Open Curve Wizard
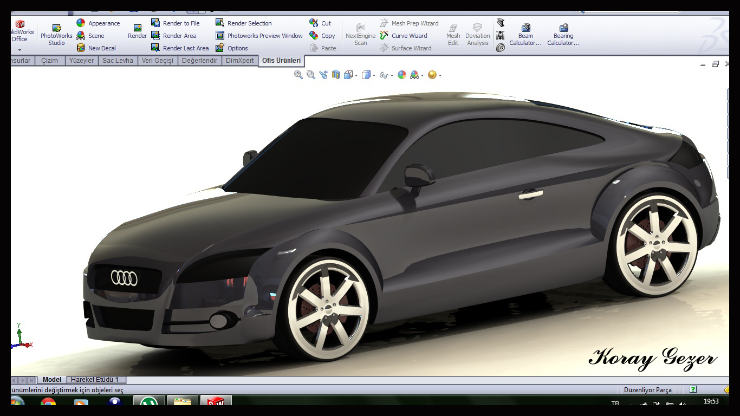Screen dimensions: 740x416 [x=404, y=36]
